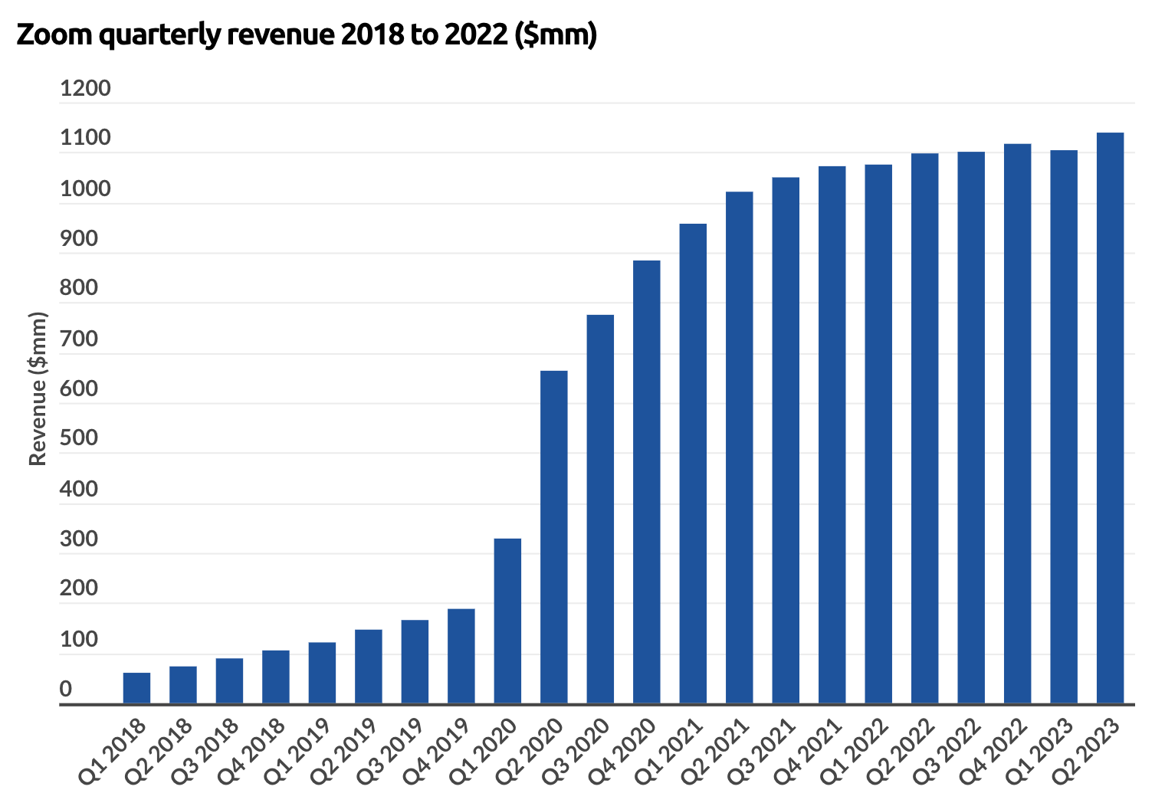Click the '300' y-axis label

[79, 539]
